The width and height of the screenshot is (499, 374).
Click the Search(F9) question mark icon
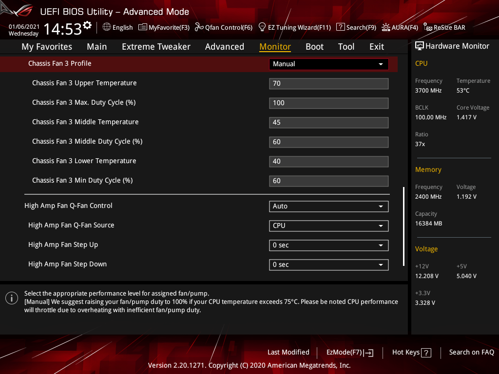pyautogui.click(x=340, y=27)
